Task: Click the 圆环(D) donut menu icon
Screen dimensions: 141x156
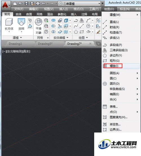Action: (x=105, y=84)
